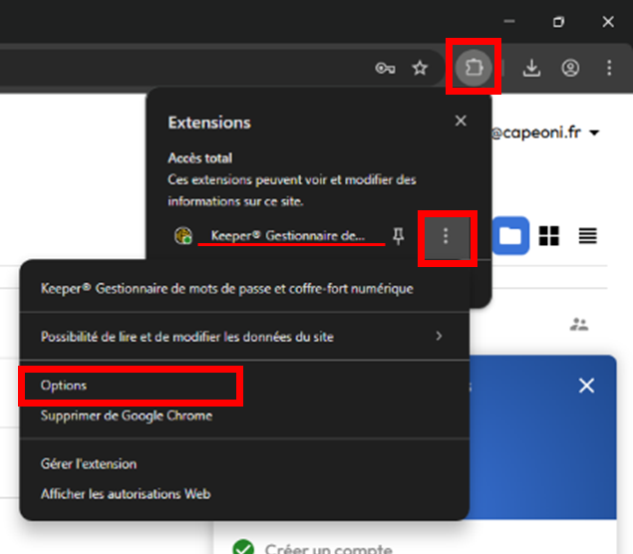Click the green check icon beside Créer un compte

pyautogui.click(x=243, y=548)
